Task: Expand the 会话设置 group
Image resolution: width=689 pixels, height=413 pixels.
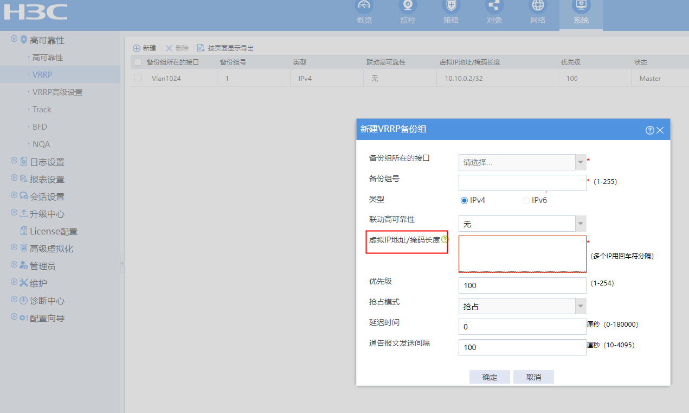Action: coord(14,196)
